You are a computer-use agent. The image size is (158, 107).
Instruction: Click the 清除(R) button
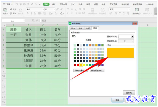129,93
